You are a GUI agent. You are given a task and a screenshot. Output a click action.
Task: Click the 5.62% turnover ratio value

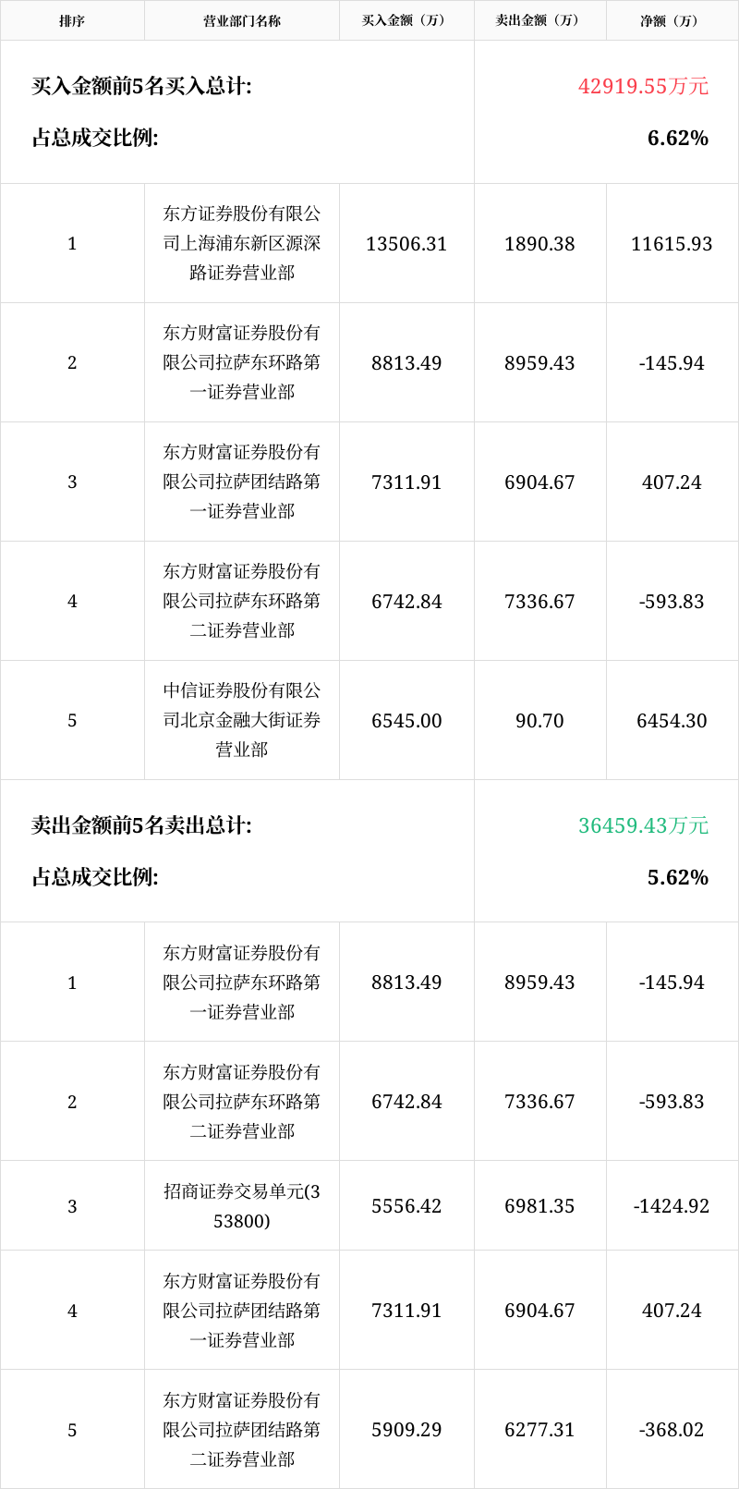point(677,877)
